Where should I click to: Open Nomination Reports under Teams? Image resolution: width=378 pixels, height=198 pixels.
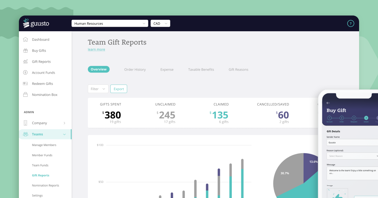[x=45, y=185]
